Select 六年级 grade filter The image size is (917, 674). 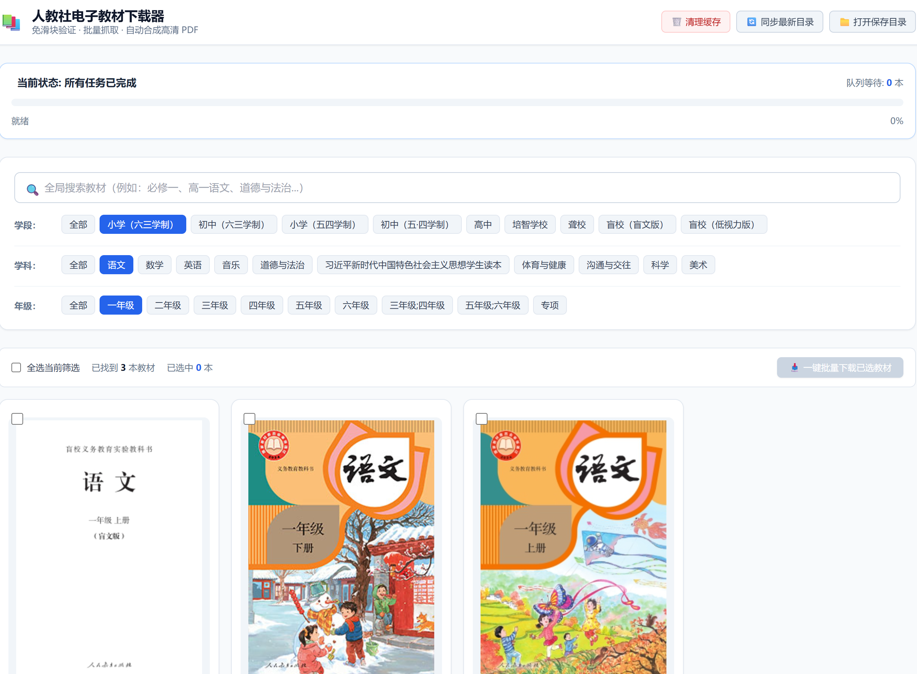(x=356, y=305)
